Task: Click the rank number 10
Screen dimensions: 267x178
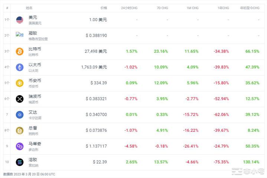Action: pos(7,162)
